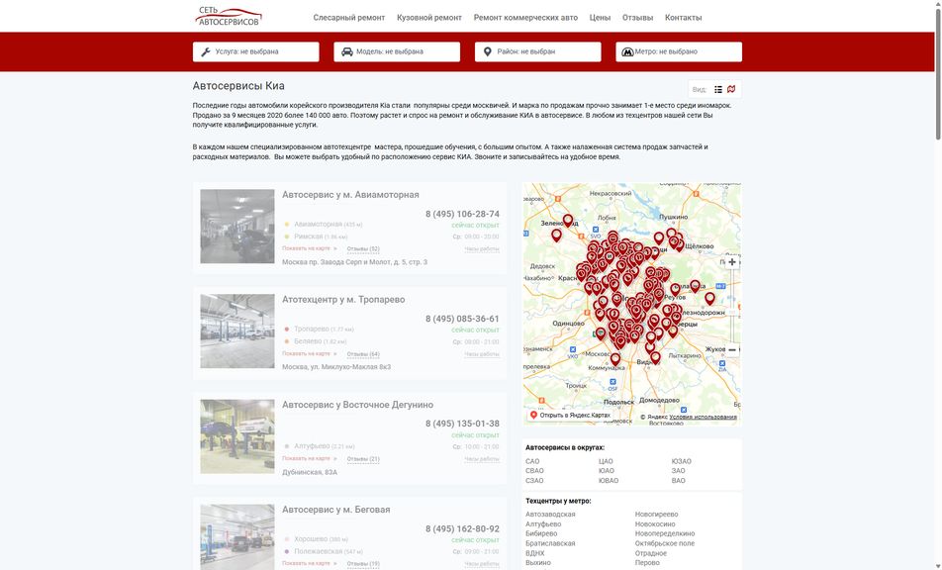
Task: Show the Восточное Дегунино service on the map
Action: [310, 458]
